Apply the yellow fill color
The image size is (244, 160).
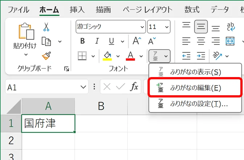click(107, 56)
